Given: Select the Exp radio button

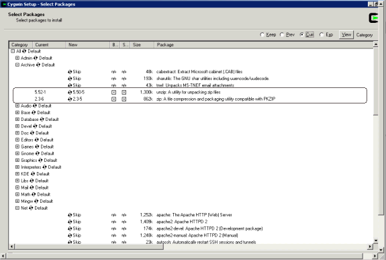Looking at the screenshot, I should coord(322,35).
